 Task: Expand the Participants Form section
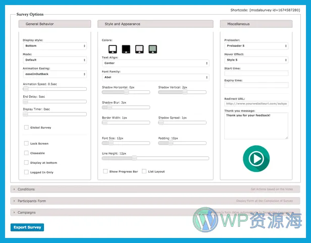(155, 201)
